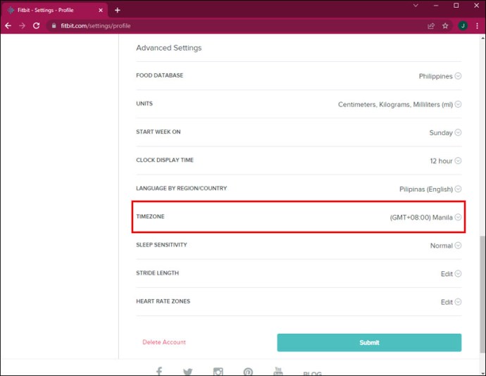Open a new browser tab
This screenshot has height=376, width=486.
pyautogui.click(x=117, y=11)
